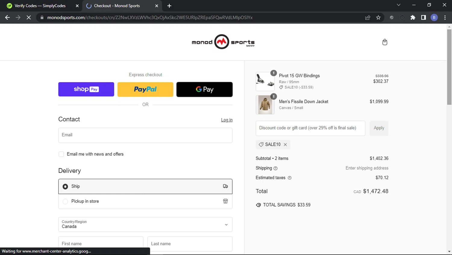Viewport: 452px width, 255px height.
Task: Click the Monod Sports logo
Action: [223, 42]
